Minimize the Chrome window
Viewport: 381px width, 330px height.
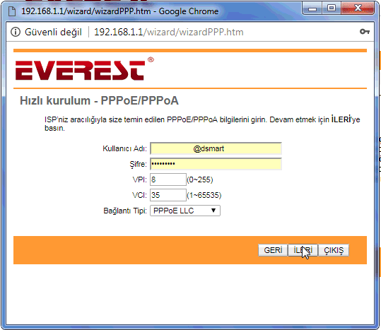point(312,8)
